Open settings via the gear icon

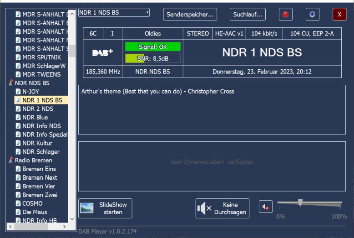(313, 15)
